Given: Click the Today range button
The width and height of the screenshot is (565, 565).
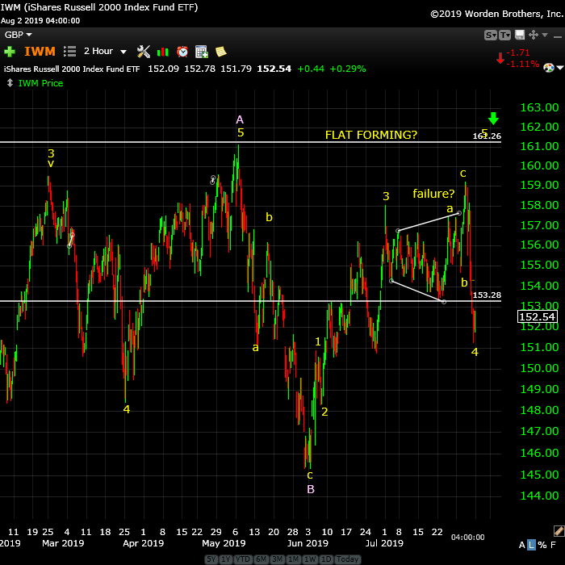Looking at the screenshot, I should tap(347, 559).
